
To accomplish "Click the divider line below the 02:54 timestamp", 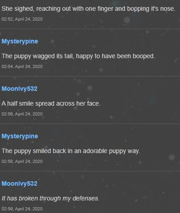I will [x=90, y=76].
